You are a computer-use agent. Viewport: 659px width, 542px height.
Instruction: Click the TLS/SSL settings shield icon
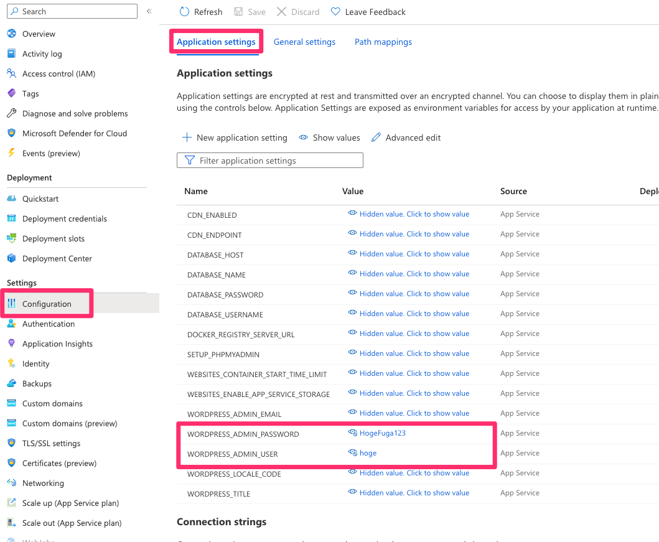point(11,443)
